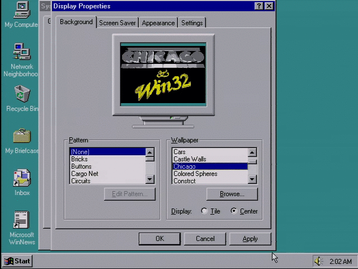Screen dimensions: 358x269
Task: Select the Inbox desktop icon
Action: click(x=22, y=178)
